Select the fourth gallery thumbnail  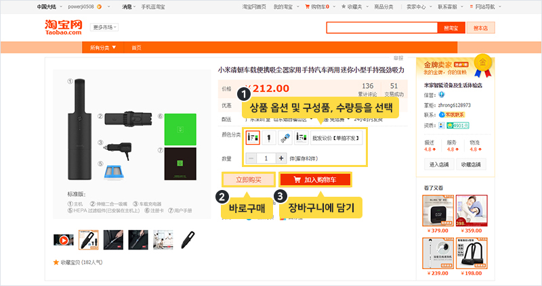[x=138, y=240]
